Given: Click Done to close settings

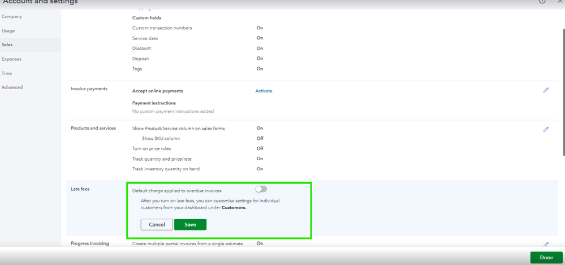Looking at the screenshot, I should 546,258.
